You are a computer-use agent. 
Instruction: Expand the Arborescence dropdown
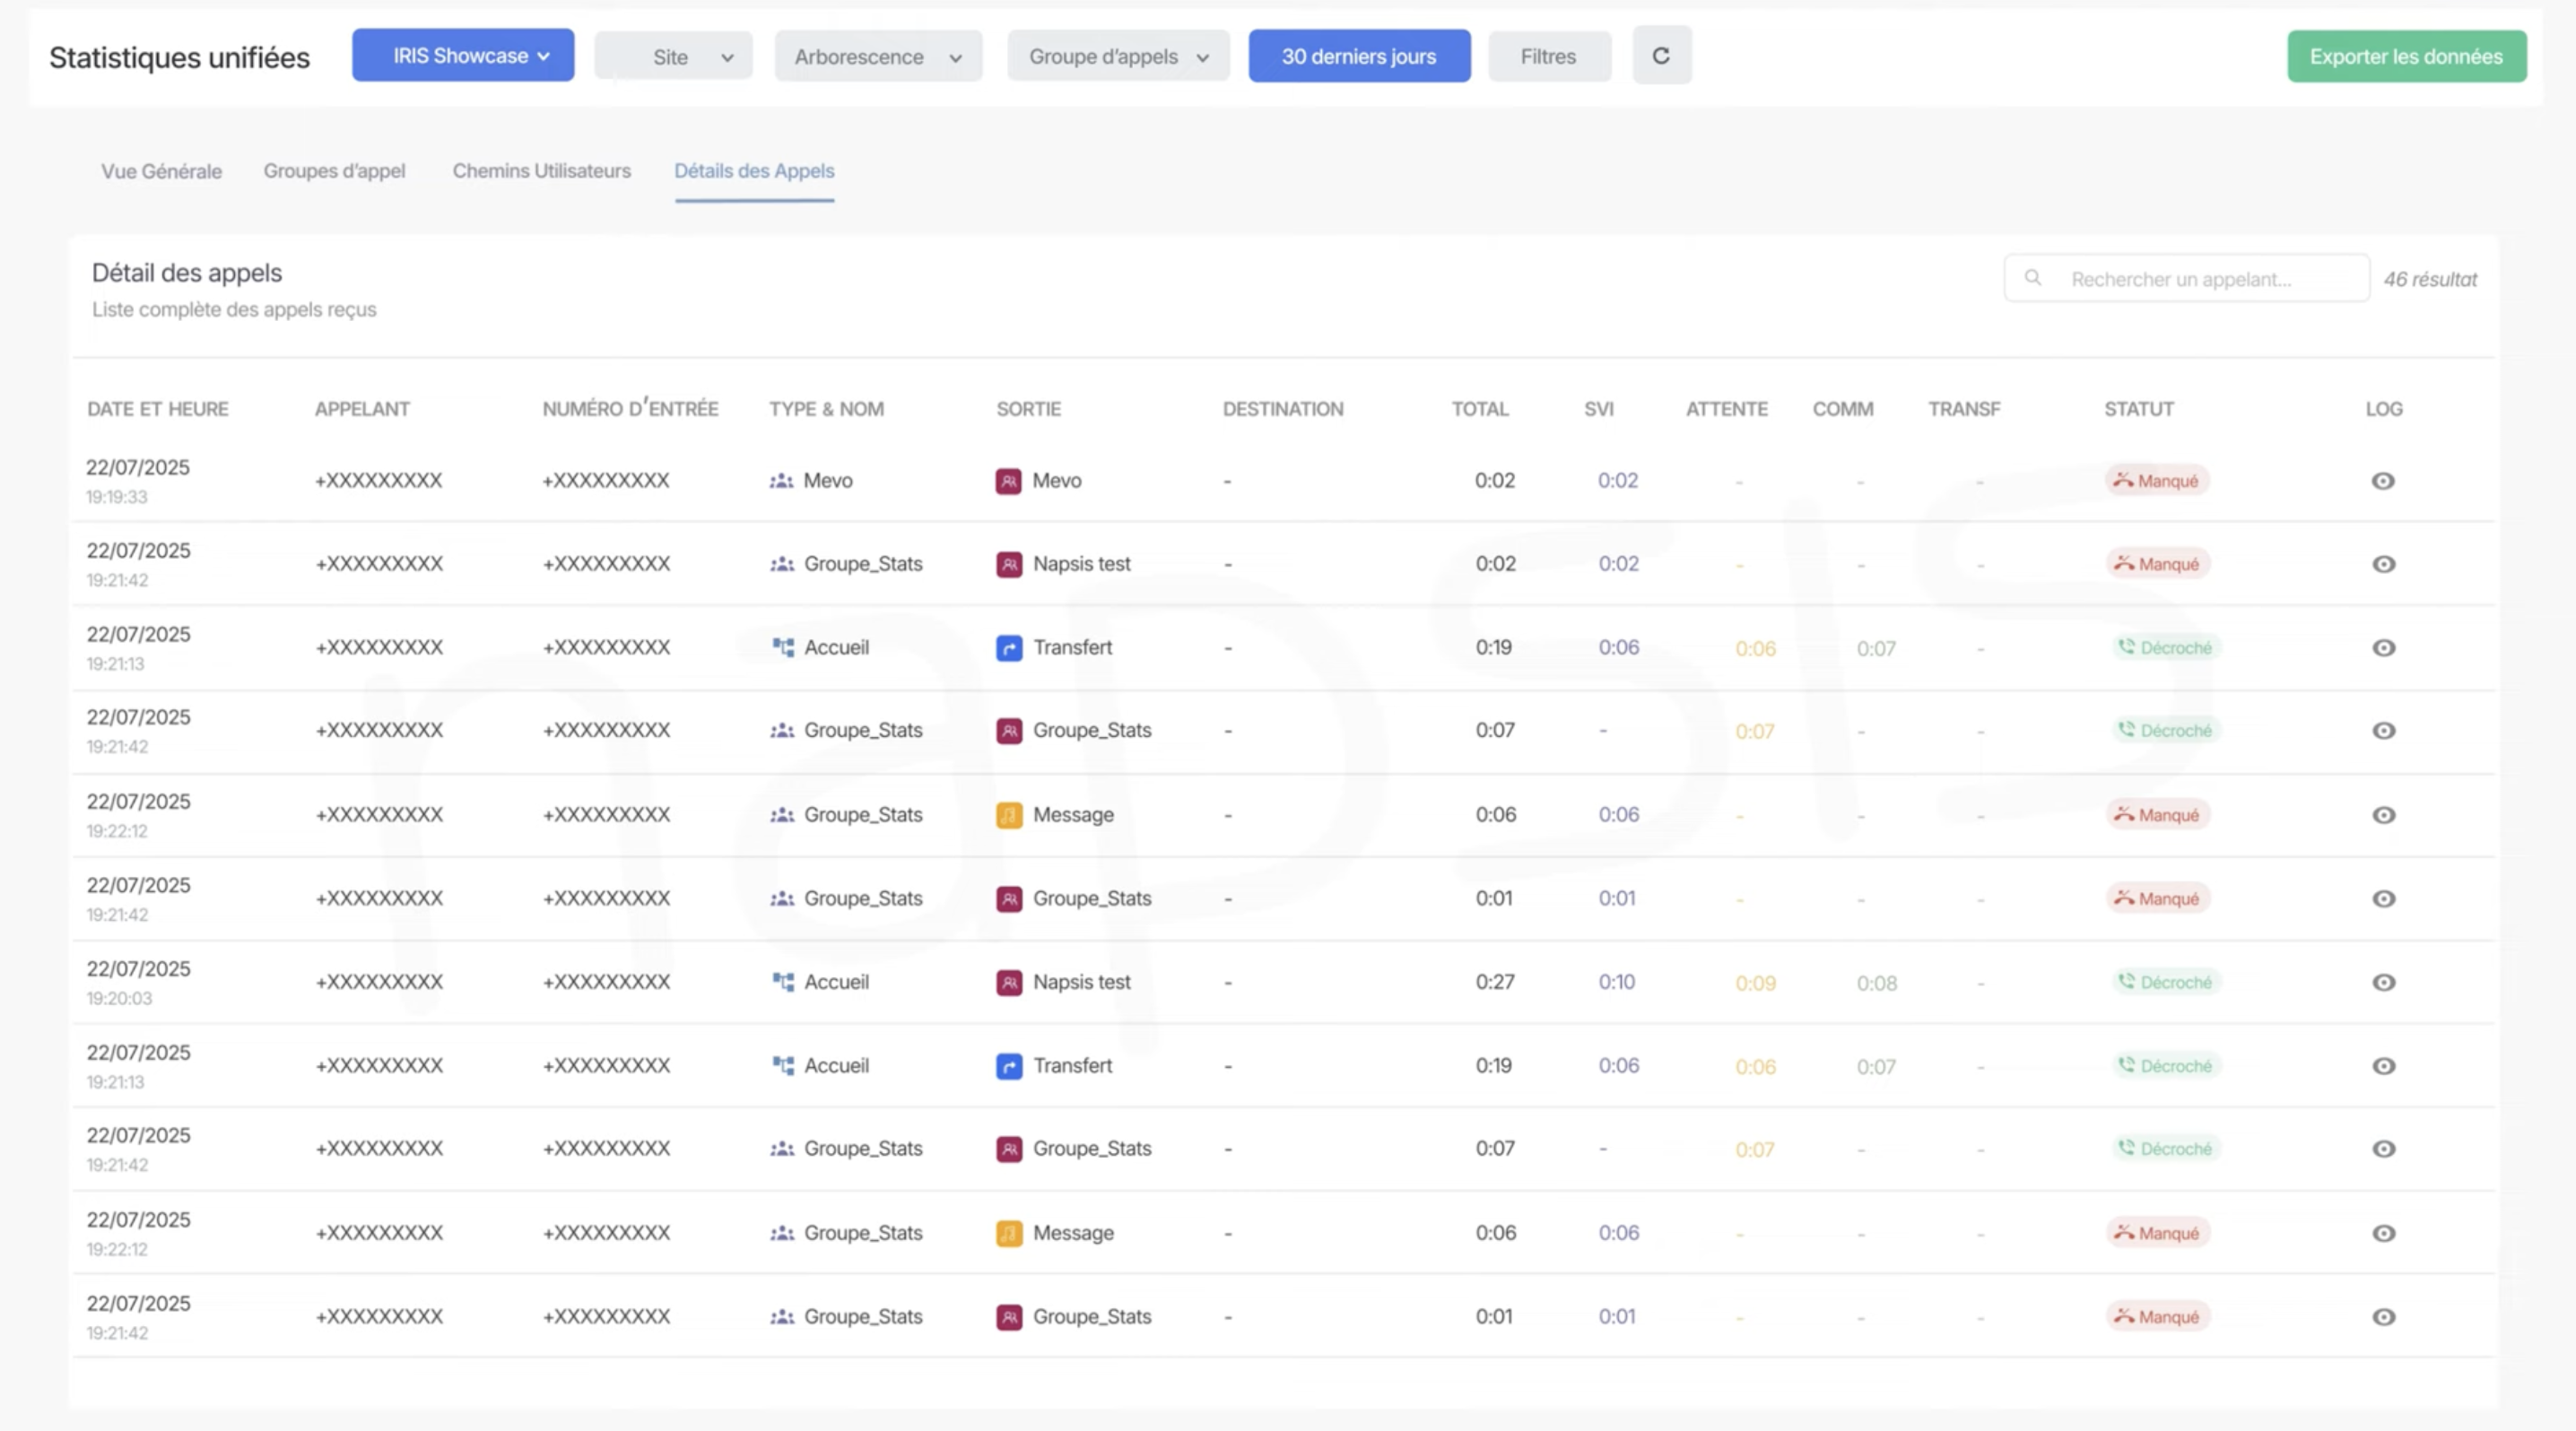(x=877, y=57)
